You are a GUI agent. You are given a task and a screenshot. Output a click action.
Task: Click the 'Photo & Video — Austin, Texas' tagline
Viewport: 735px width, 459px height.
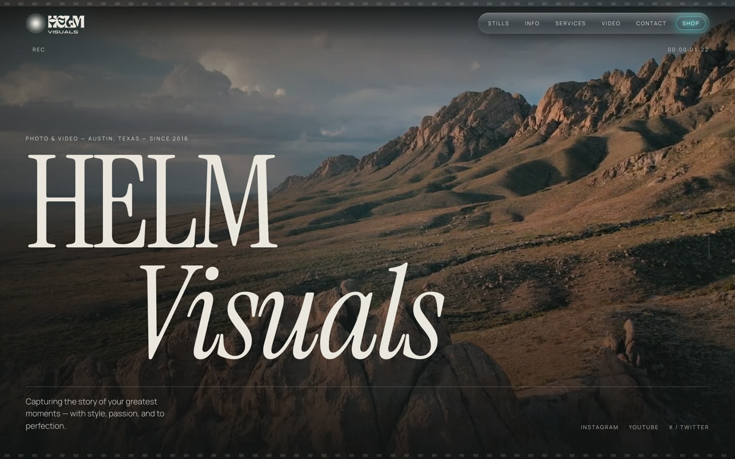coord(107,139)
